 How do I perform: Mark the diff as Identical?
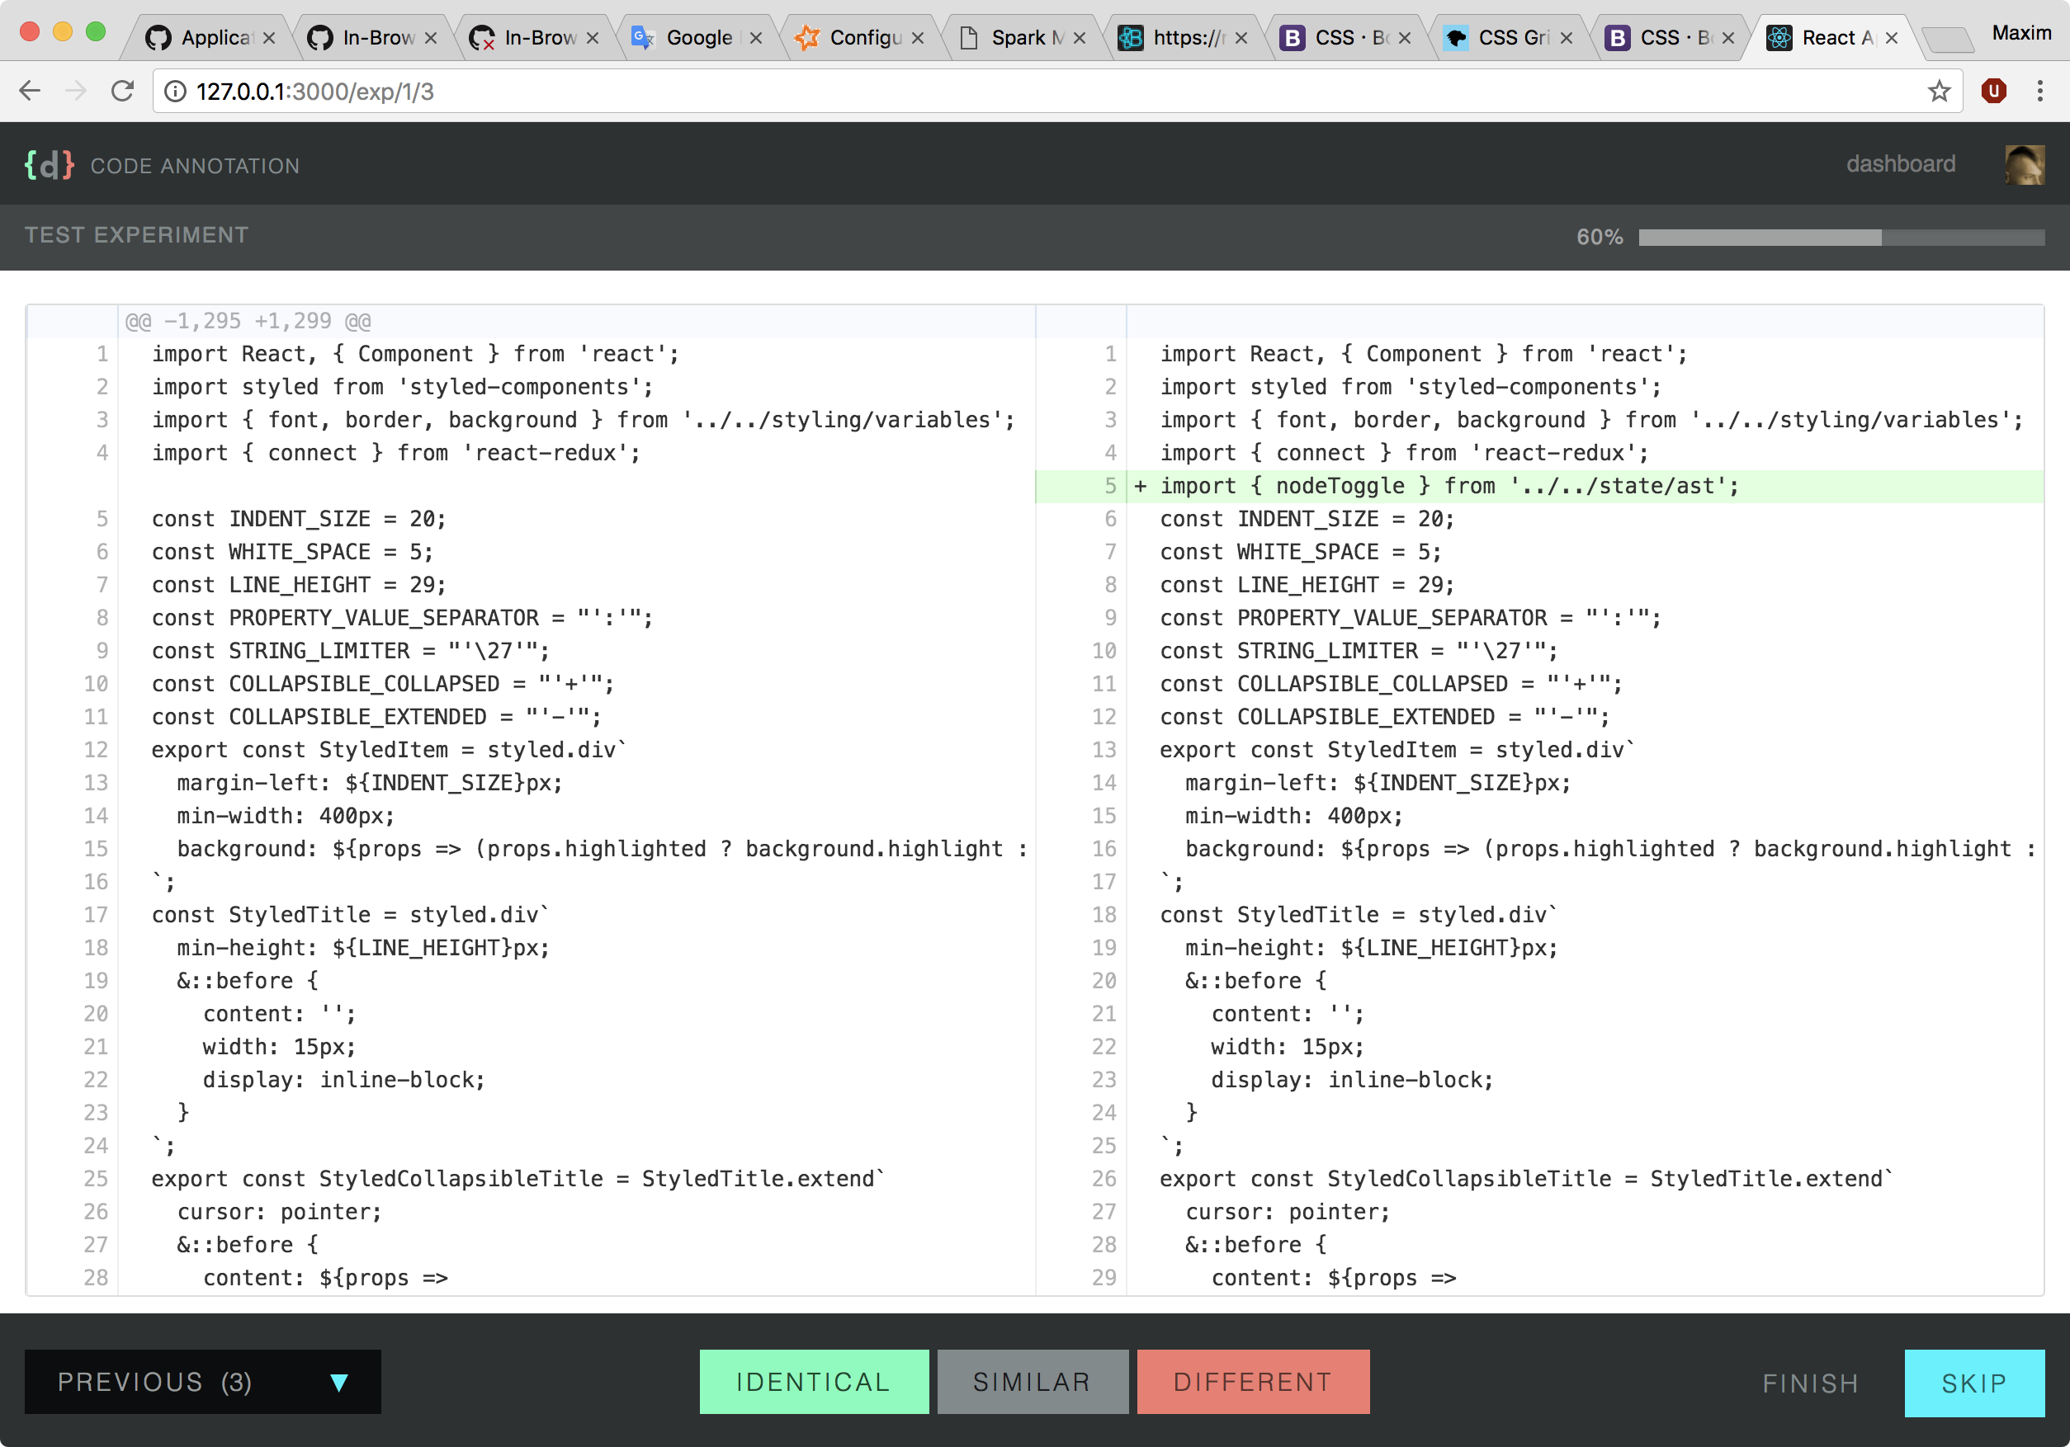[813, 1381]
